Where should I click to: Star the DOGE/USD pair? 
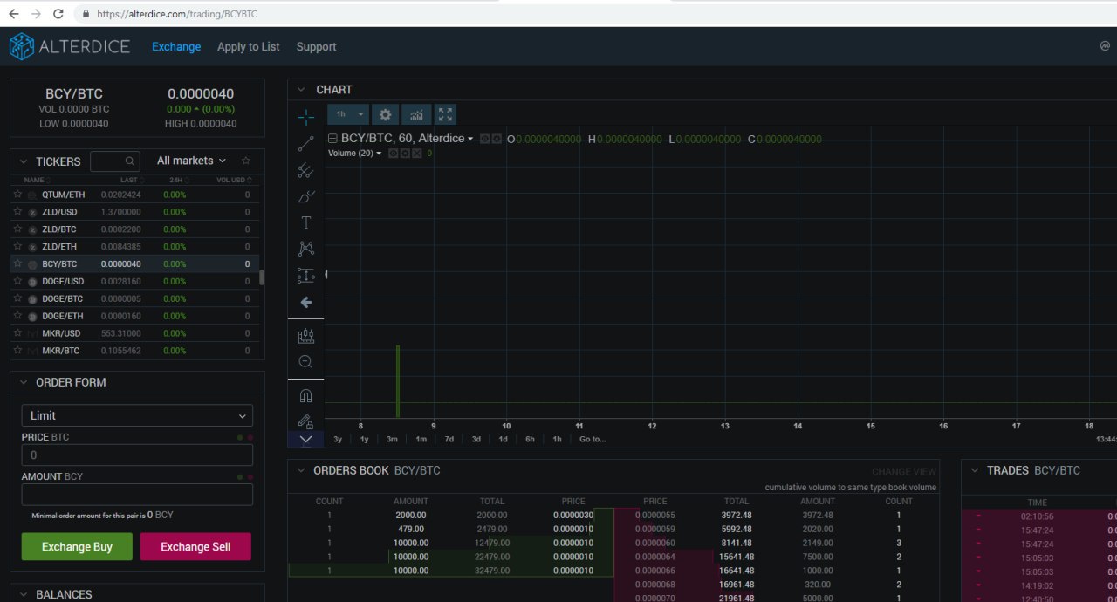coord(17,281)
